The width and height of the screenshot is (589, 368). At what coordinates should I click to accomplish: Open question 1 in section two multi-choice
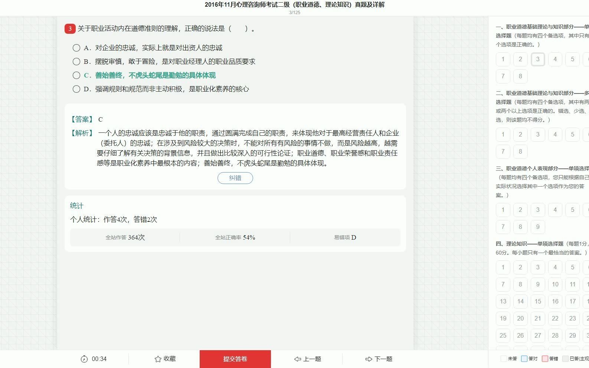point(503,134)
